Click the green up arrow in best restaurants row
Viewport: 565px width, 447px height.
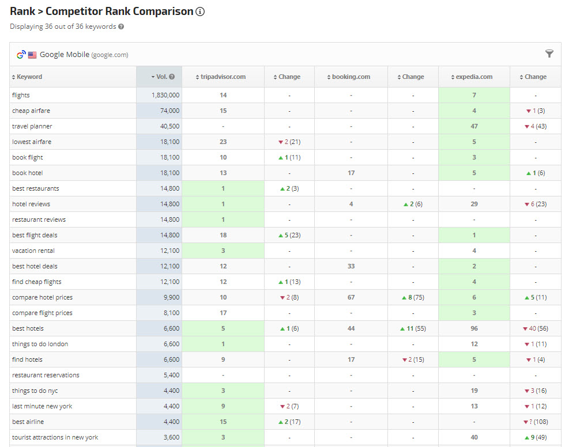[282, 188]
